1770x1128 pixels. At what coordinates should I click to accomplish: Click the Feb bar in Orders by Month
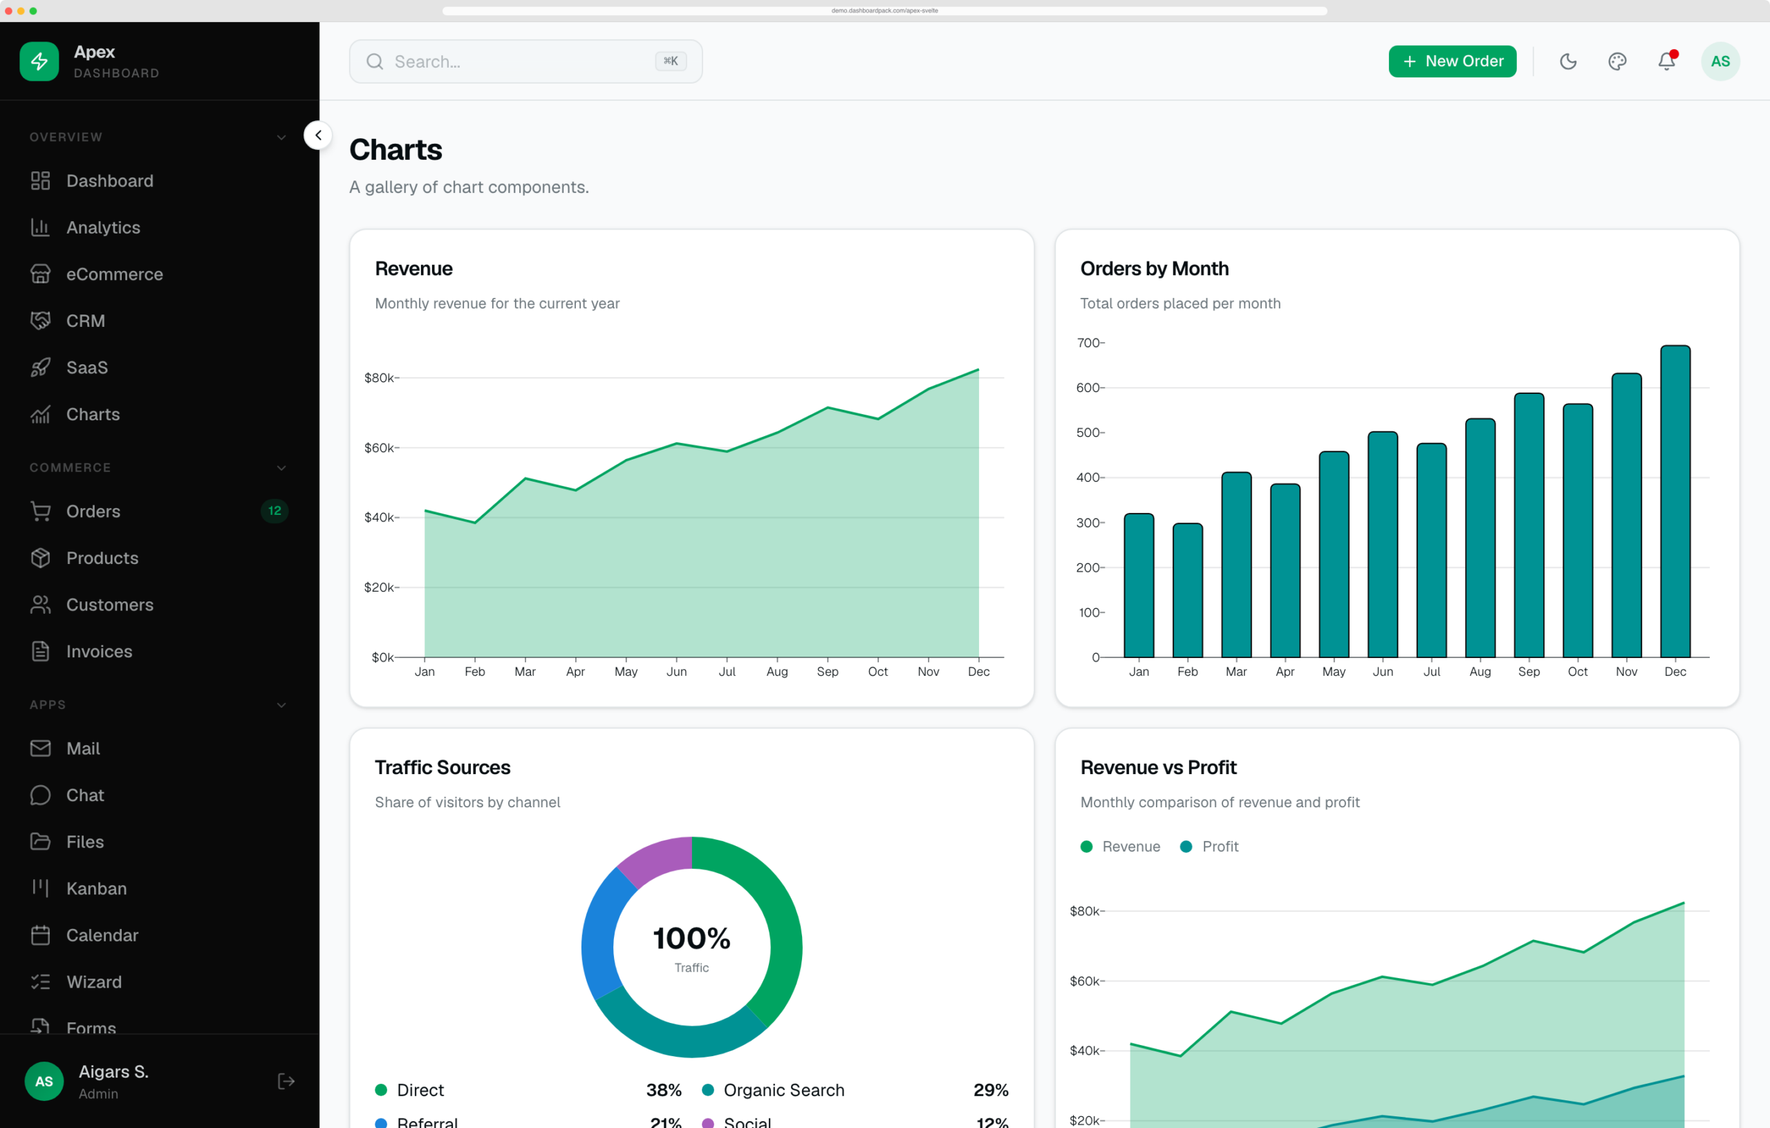click(x=1188, y=590)
